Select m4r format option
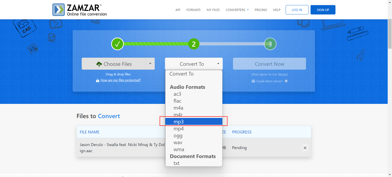392x177 pixels. pos(194,115)
